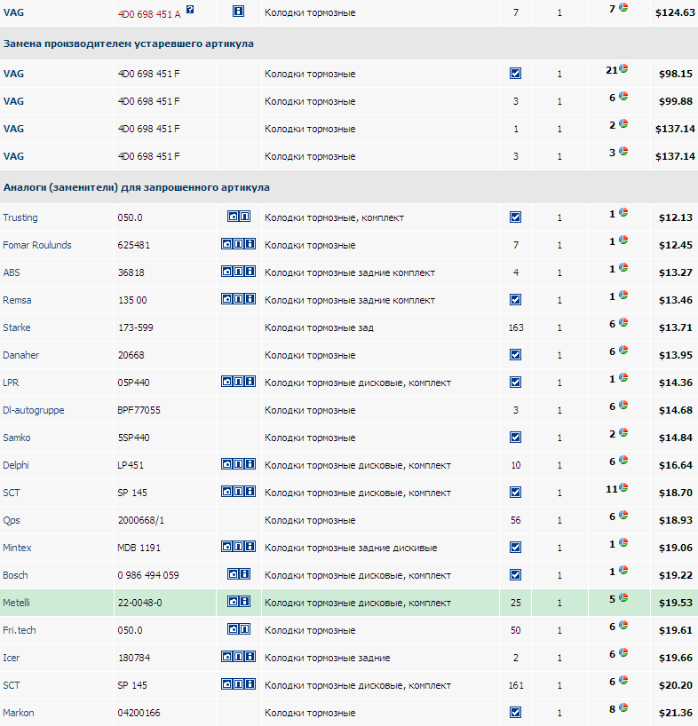Click the question mark icon beside 4D0 698 451 A
Image resolution: width=698 pixels, height=726 pixels.
[190, 9]
